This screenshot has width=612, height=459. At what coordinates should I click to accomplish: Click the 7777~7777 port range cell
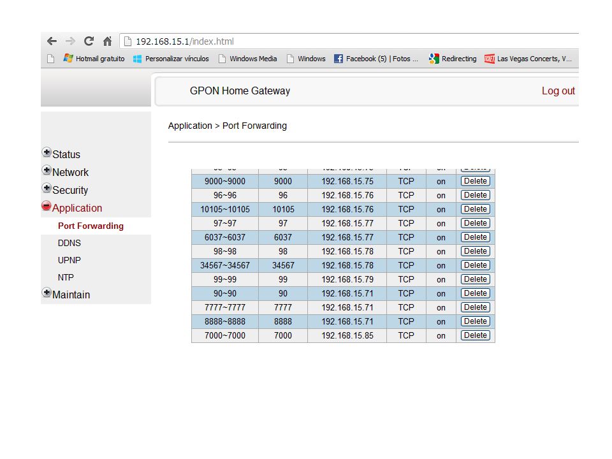pos(225,307)
